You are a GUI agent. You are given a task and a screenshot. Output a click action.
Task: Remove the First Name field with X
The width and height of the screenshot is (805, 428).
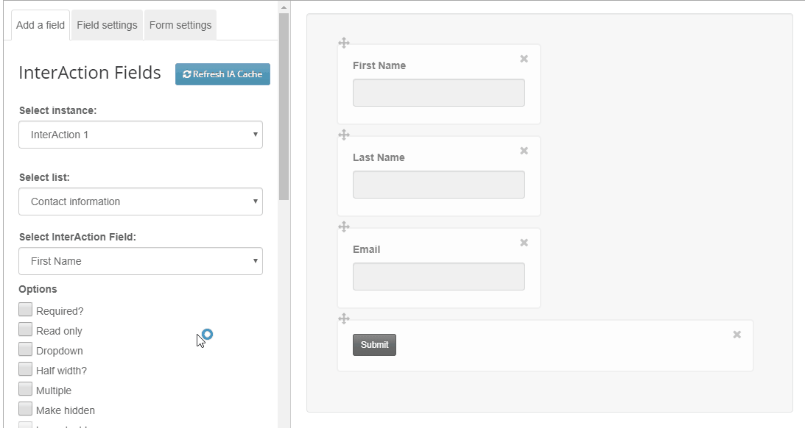click(524, 59)
